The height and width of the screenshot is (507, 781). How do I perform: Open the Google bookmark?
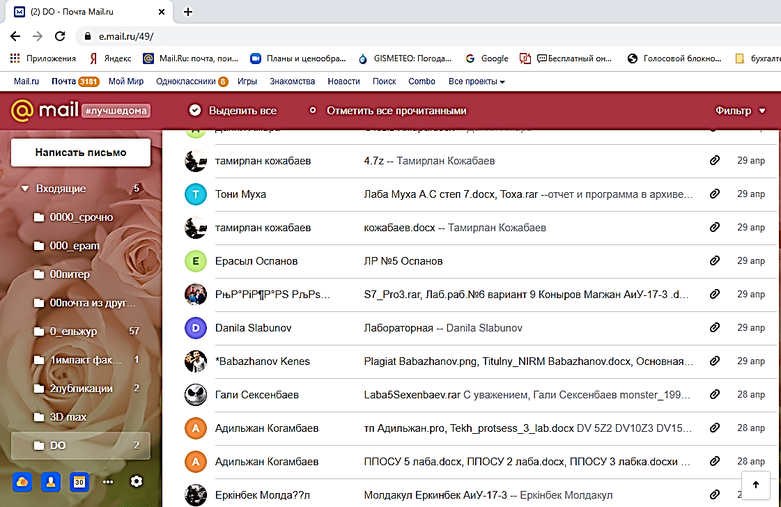click(486, 58)
